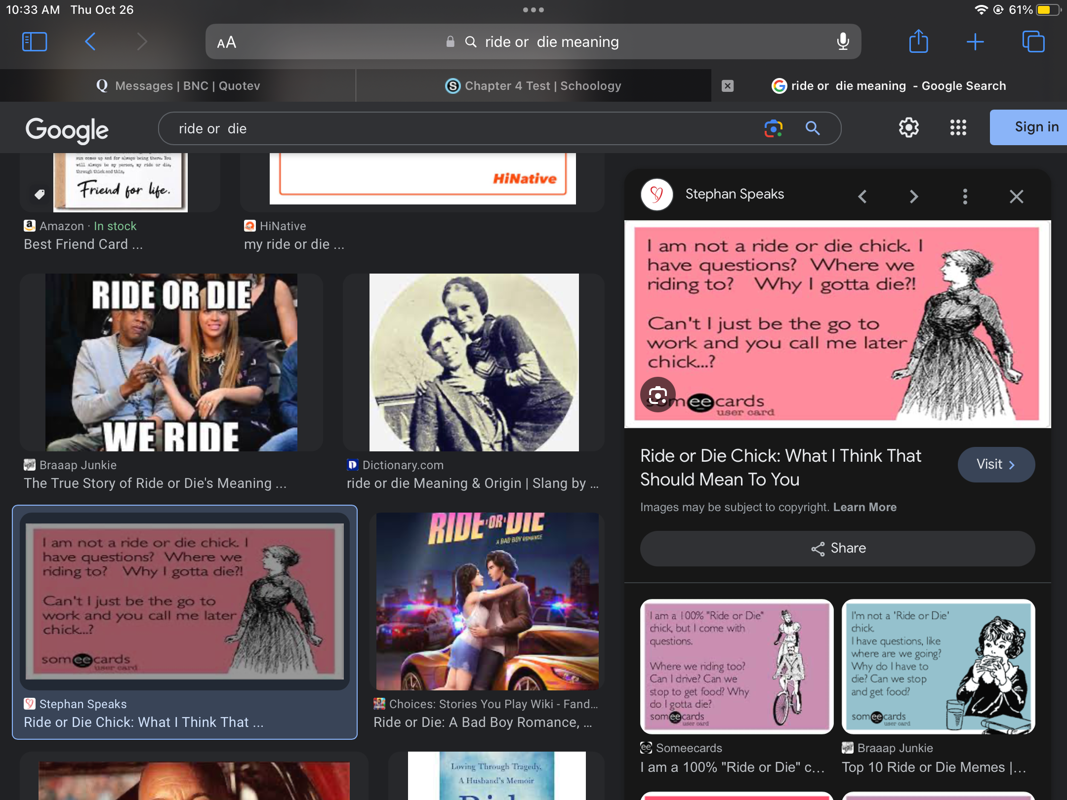Search by image with Google Lens

(773, 128)
